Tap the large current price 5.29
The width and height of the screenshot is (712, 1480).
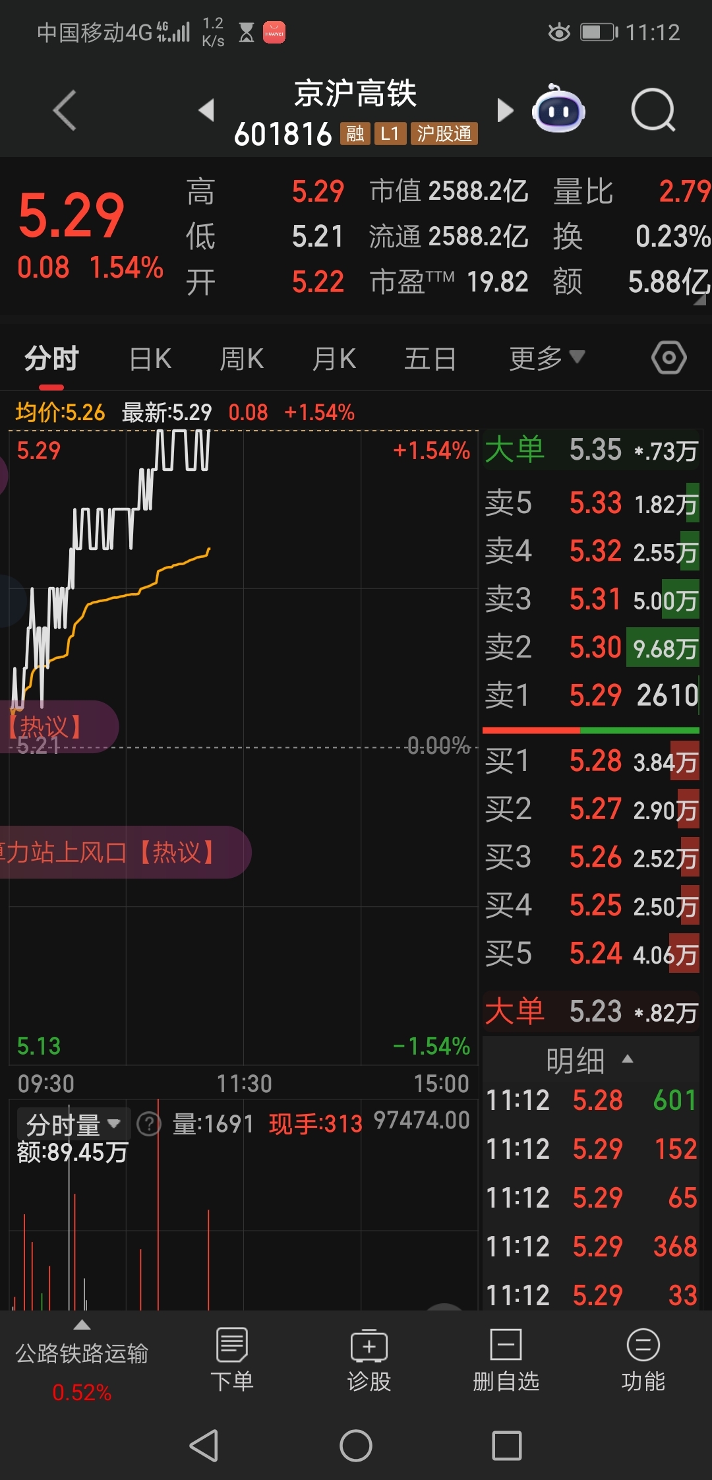tap(71, 215)
